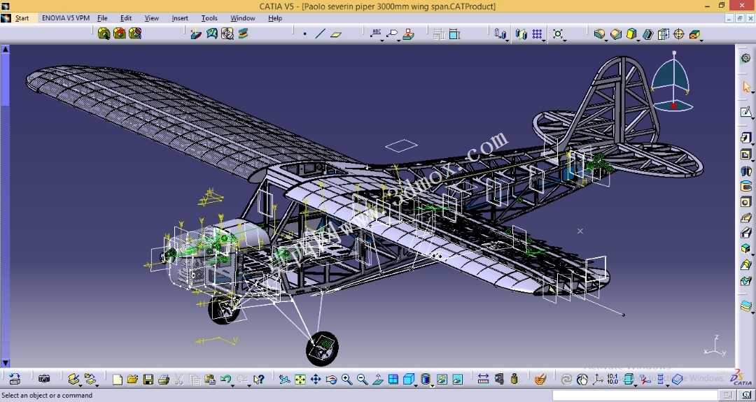The height and width of the screenshot is (402, 756).
Task: Click the Groove tool
Action: pos(746,186)
